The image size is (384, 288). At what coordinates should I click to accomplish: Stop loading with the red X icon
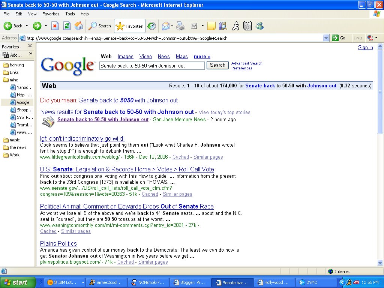55,26
